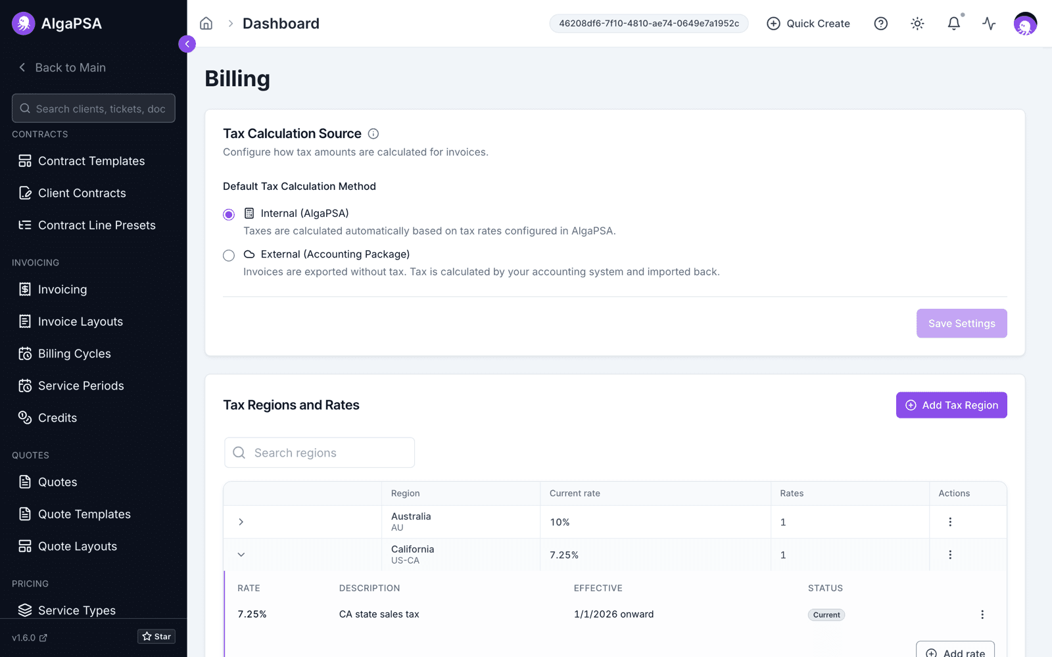Image resolution: width=1052 pixels, height=657 pixels.
Task: Click Save Settings button
Action: (x=961, y=323)
